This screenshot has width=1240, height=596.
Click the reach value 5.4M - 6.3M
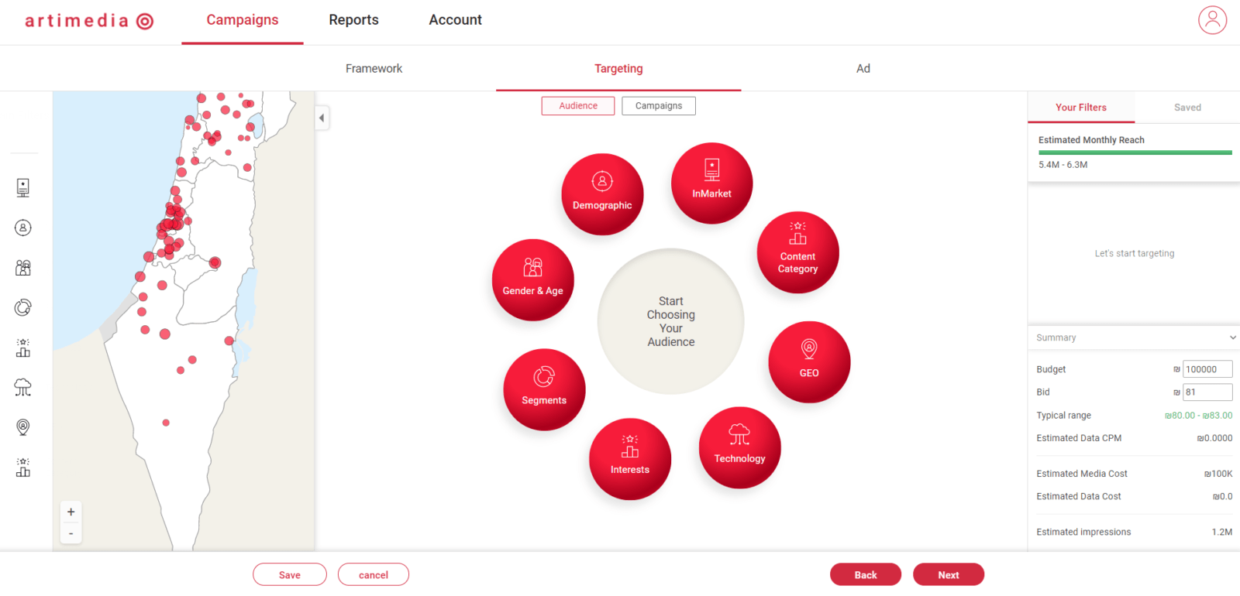pos(1063,165)
